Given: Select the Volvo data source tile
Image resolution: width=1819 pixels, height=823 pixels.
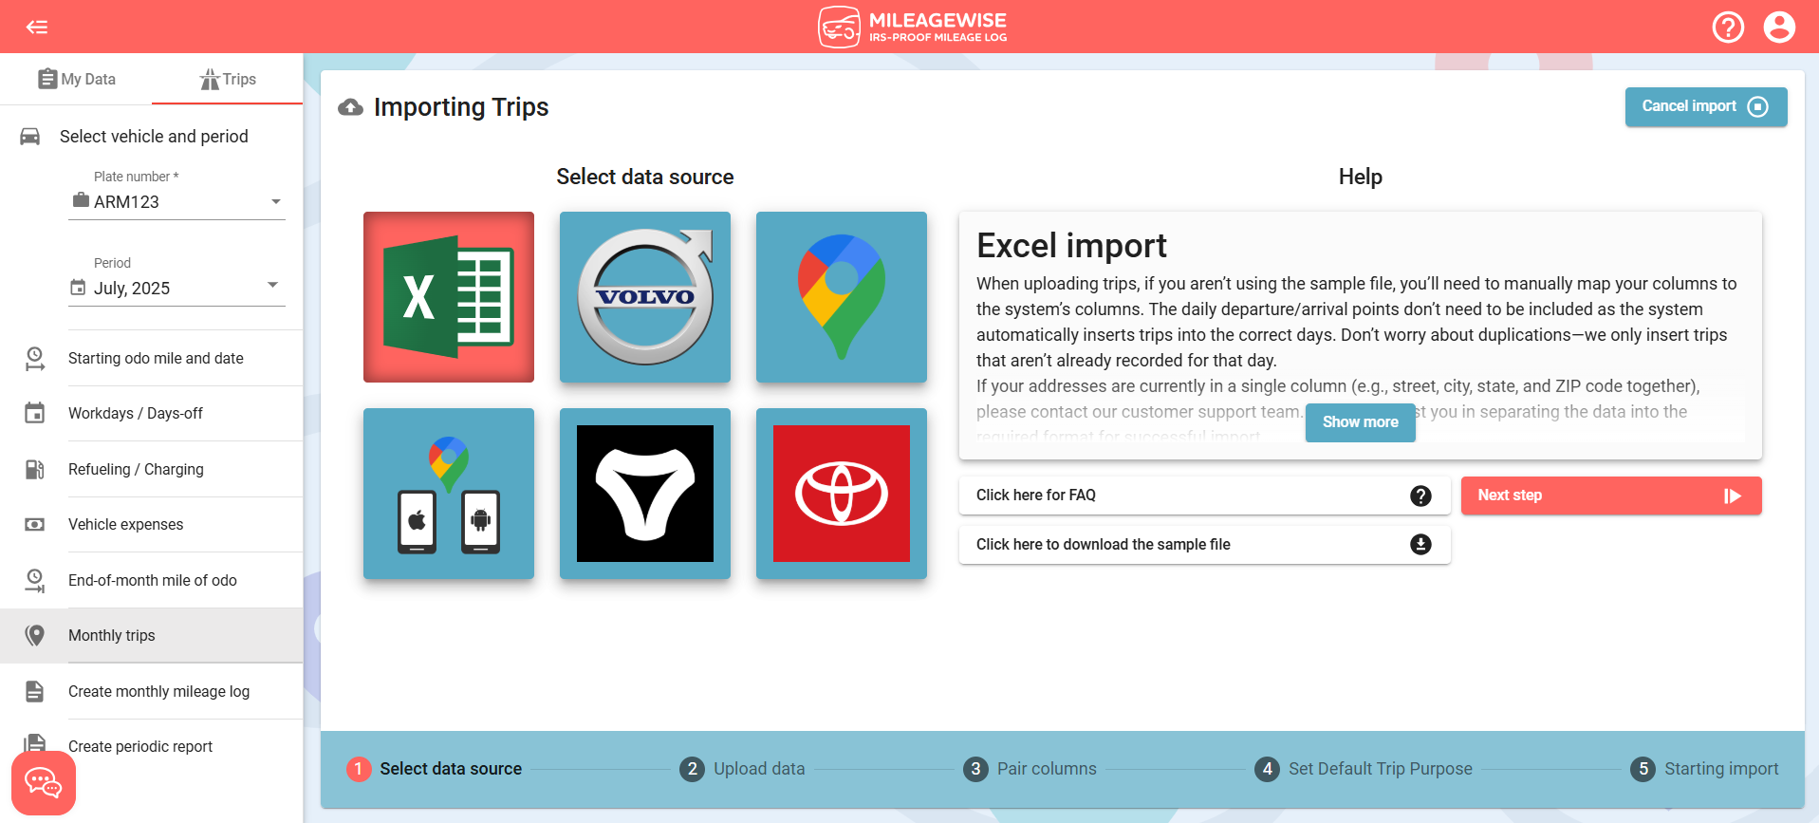Looking at the screenshot, I should [645, 297].
